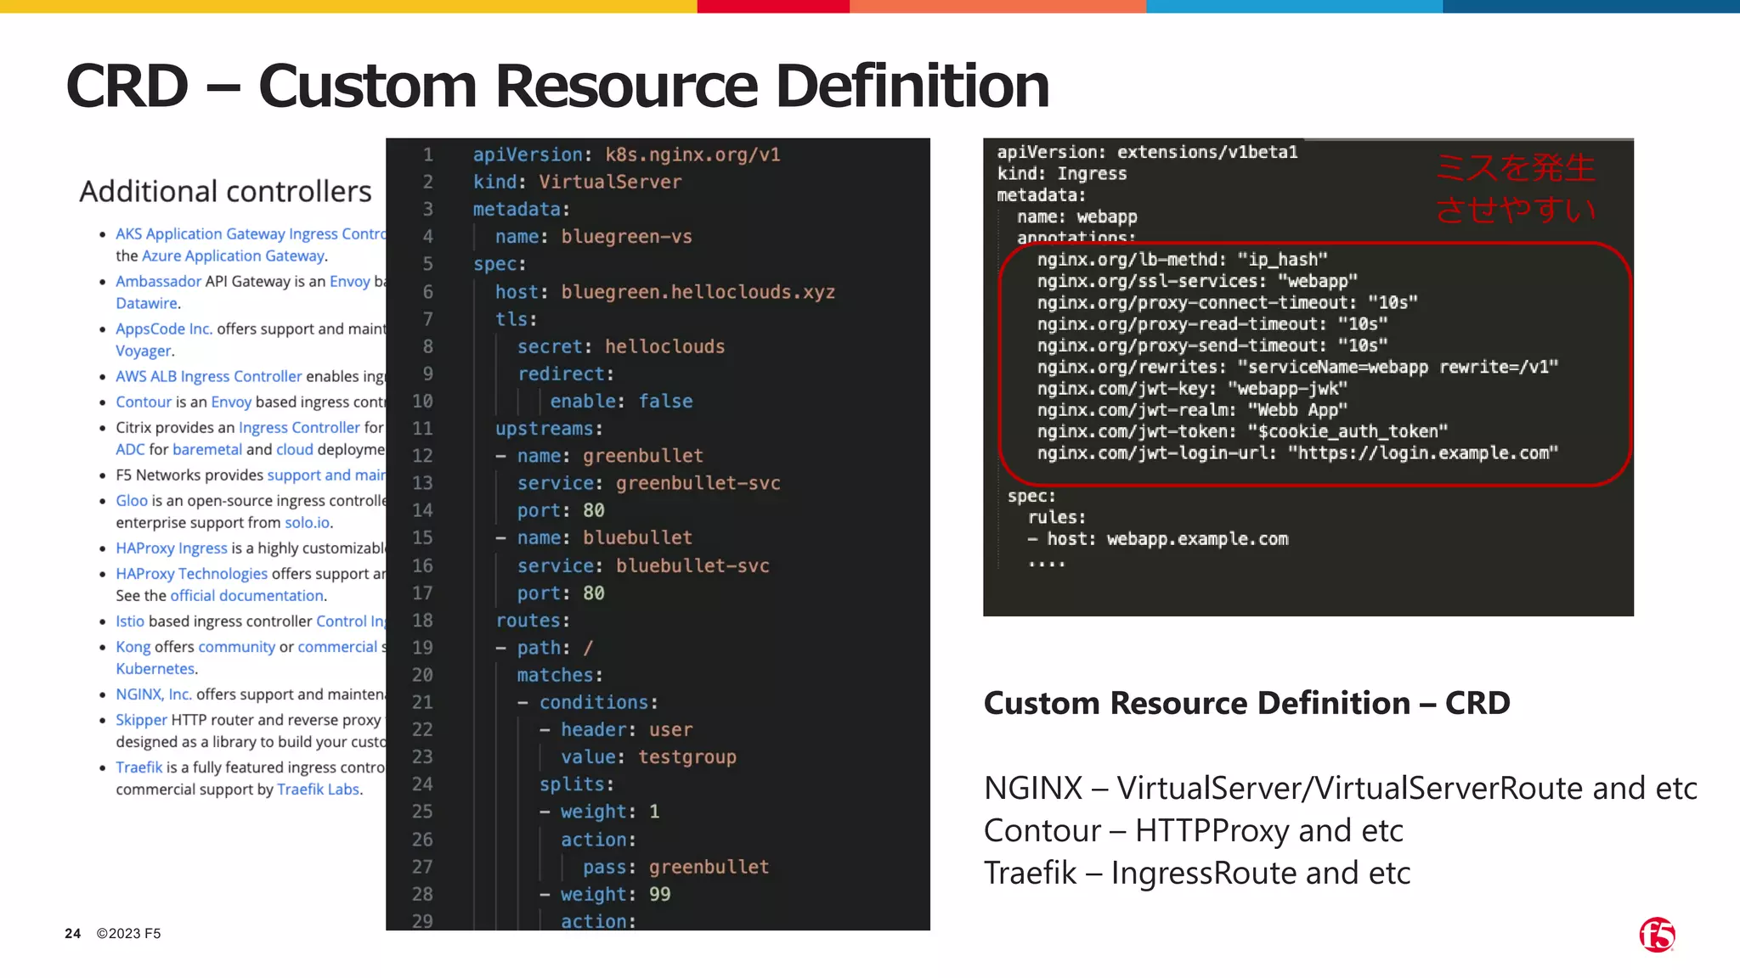The width and height of the screenshot is (1740, 978).
Task: Click the 'Custom Resource Definition – CRD' subheading
Action: tap(1246, 703)
